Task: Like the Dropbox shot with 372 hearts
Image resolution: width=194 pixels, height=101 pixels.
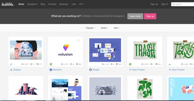Action: pyautogui.click(x=37, y=64)
